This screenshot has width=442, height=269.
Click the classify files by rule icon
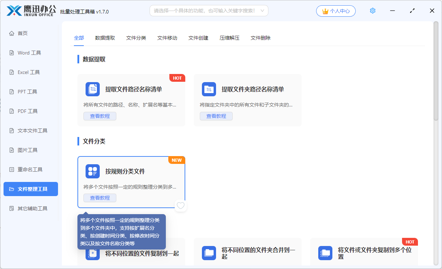pyautogui.click(x=93, y=171)
